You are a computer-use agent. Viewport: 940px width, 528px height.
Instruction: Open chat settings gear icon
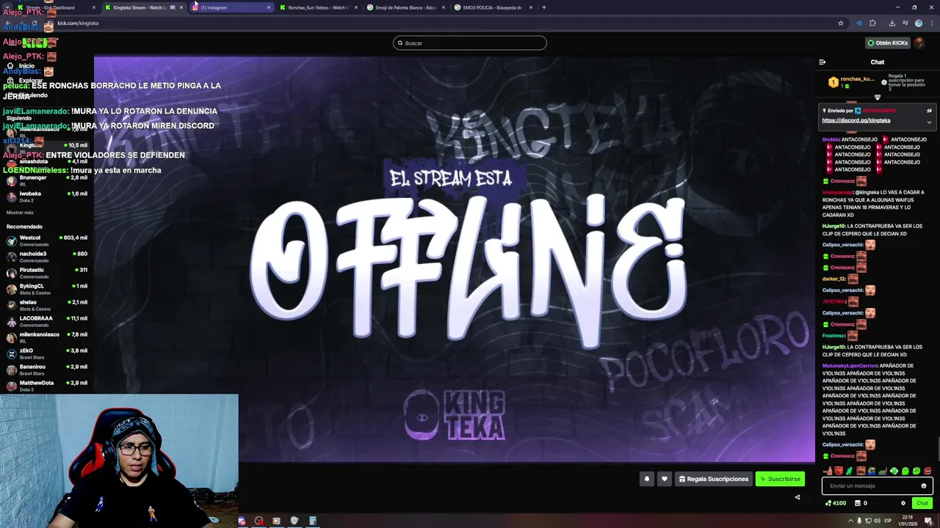tap(903, 503)
